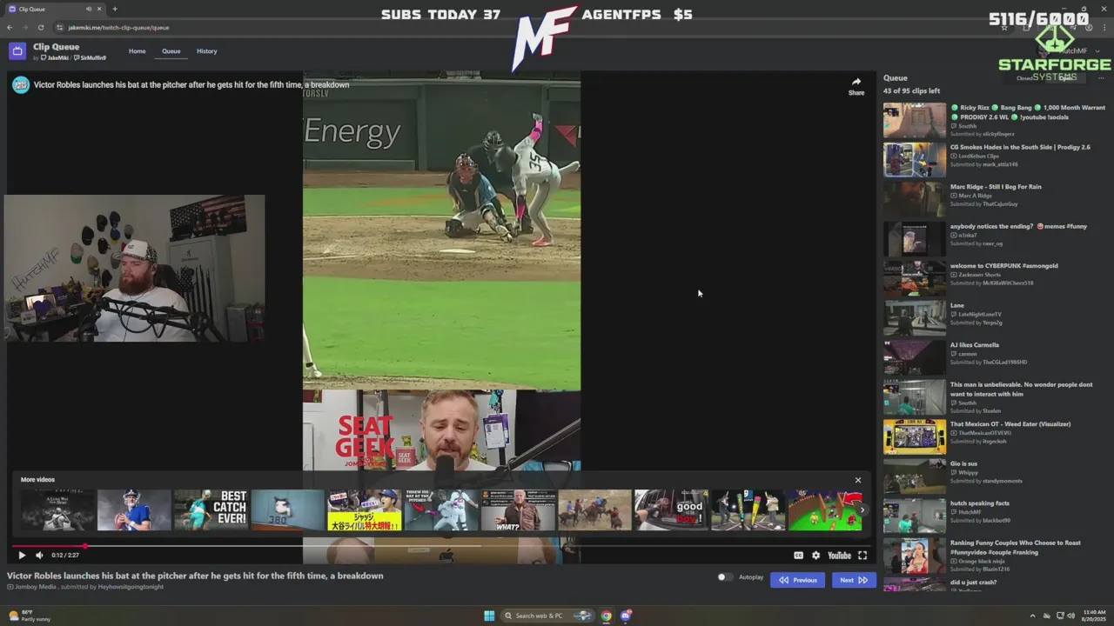The width and height of the screenshot is (1114, 626).
Task: Open a new browser tab with plus icon
Action: 114,9
